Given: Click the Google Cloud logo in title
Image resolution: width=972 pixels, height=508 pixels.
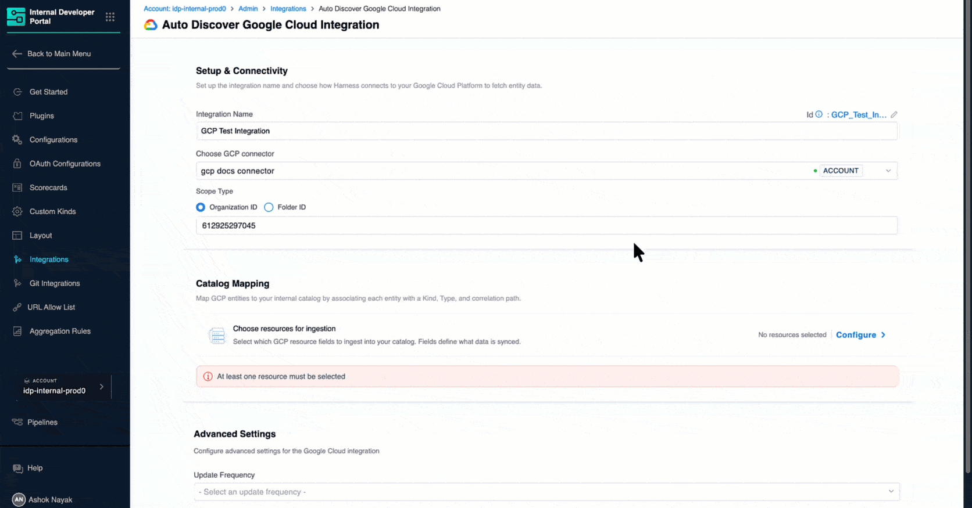Looking at the screenshot, I should [151, 25].
